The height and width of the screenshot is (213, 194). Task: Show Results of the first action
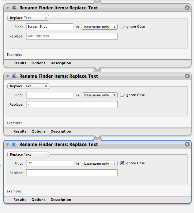(x=20, y=63)
